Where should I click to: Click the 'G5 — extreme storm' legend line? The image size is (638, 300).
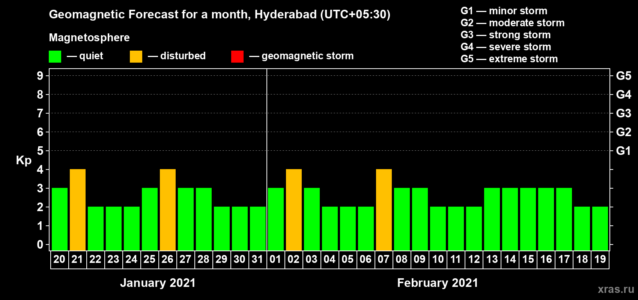[x=509, y=59]
